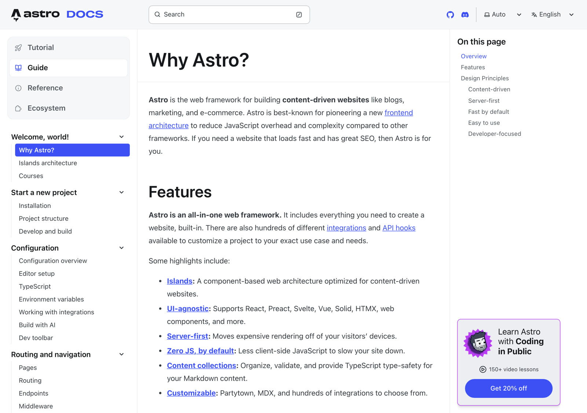Switch to the Ecosystem tab

69,108
